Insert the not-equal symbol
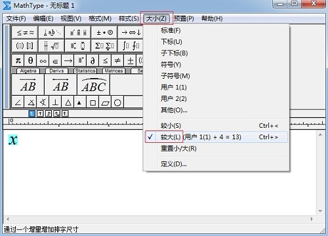The image size is (328, 236). coord(117,60)
